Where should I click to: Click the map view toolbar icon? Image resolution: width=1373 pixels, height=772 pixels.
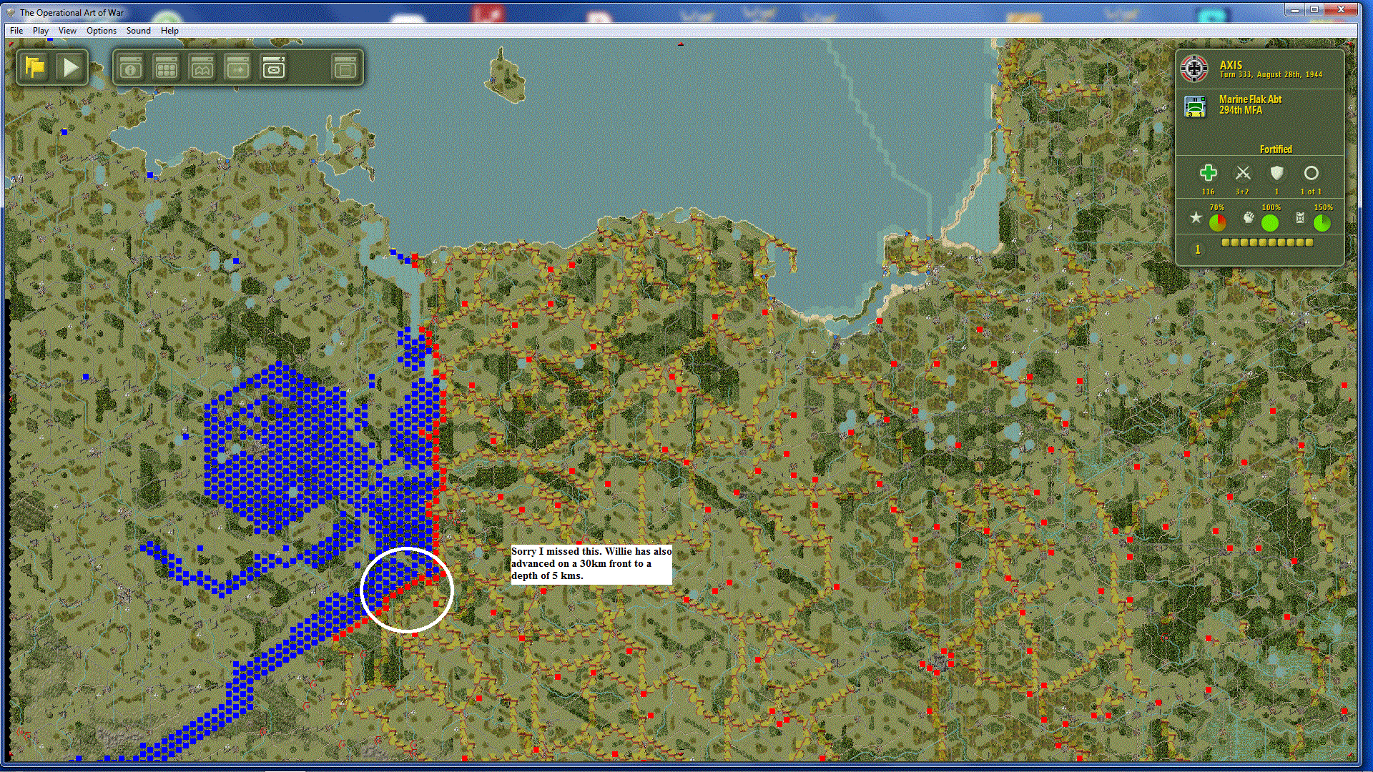pyautogui.click(x=202, y=68)
